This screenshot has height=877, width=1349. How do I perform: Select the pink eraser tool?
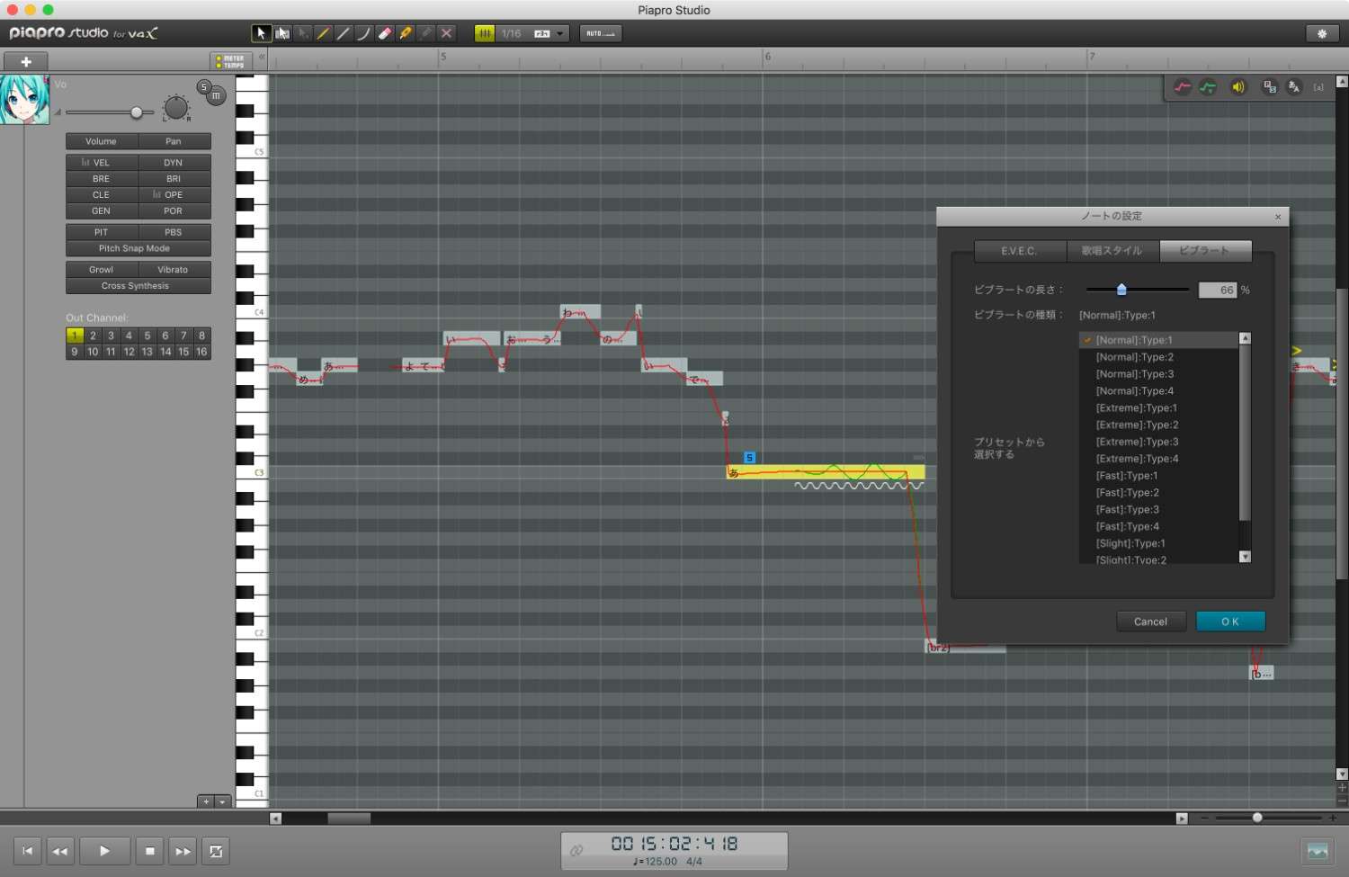pos(385,33)
